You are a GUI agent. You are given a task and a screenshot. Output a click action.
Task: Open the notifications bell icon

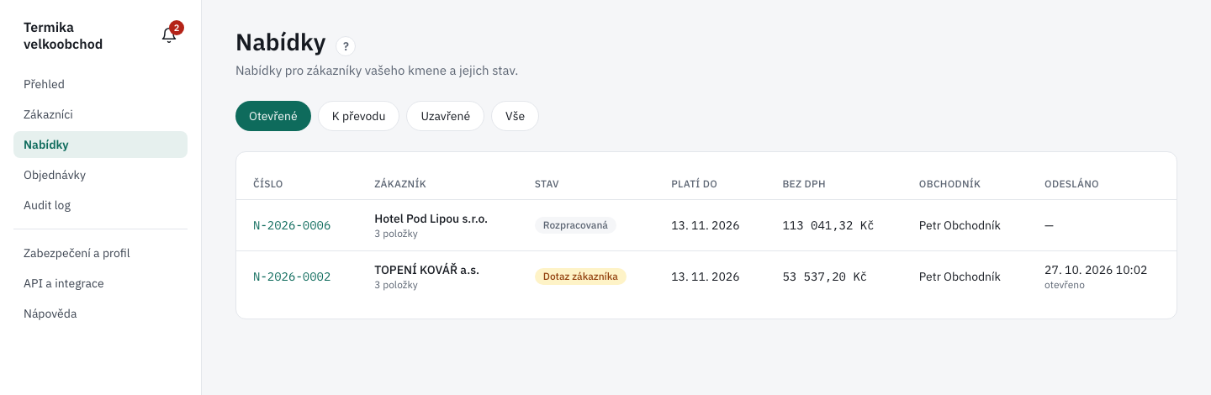[x=169, y=35]
